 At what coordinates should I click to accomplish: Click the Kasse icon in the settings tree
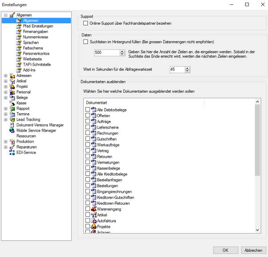[x=12, y=103]
